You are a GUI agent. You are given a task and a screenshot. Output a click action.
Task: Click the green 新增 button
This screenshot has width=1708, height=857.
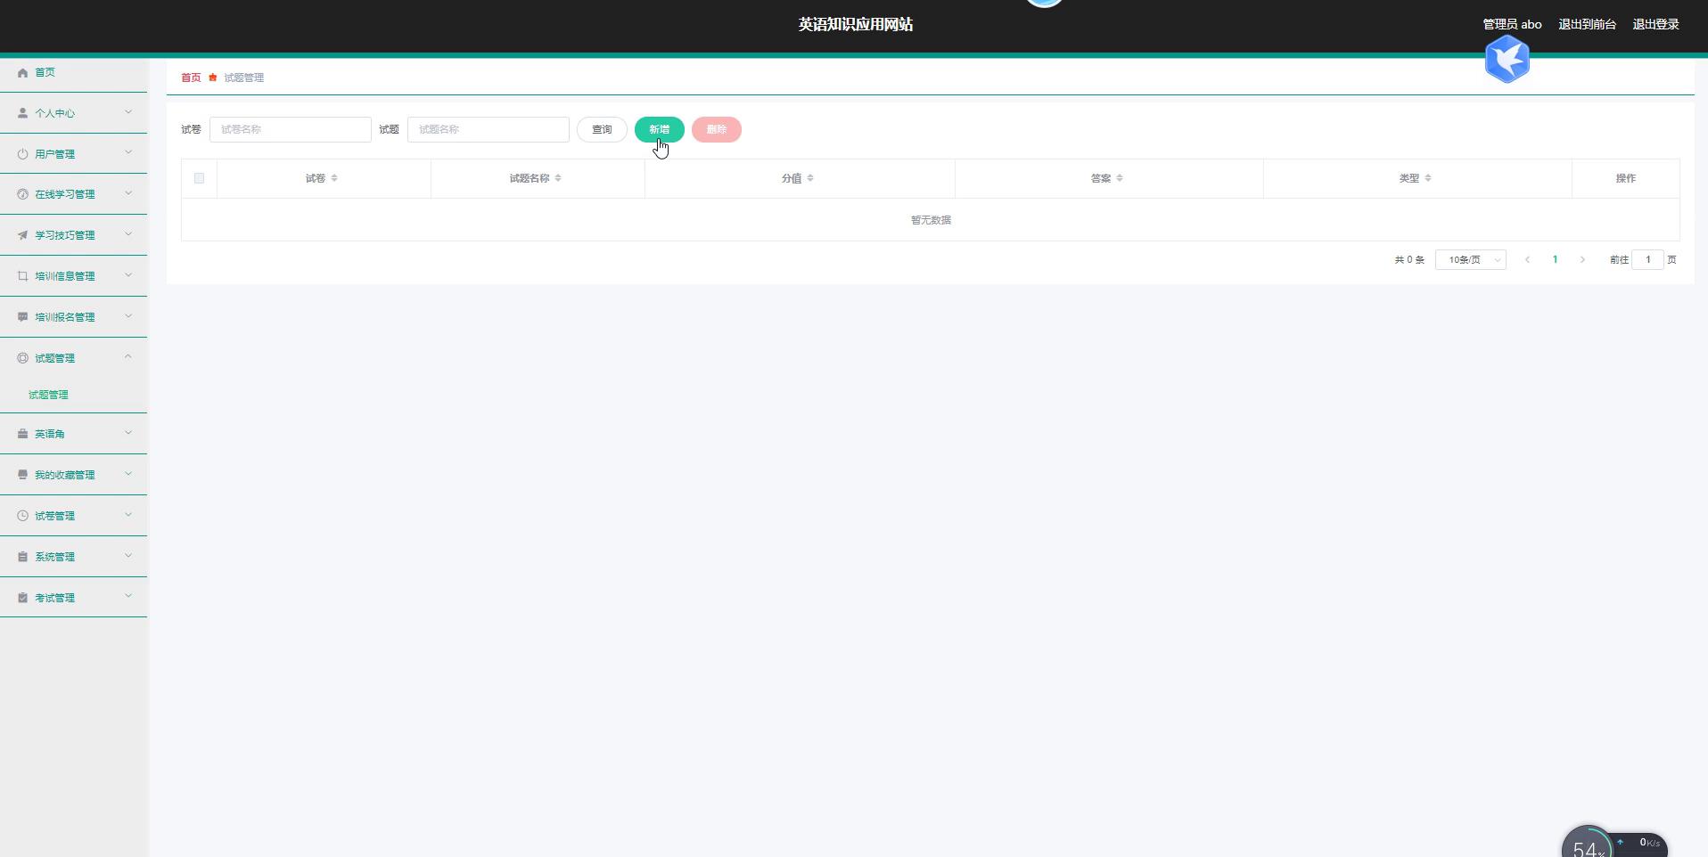pyautogui.click(x=659, y=130)
